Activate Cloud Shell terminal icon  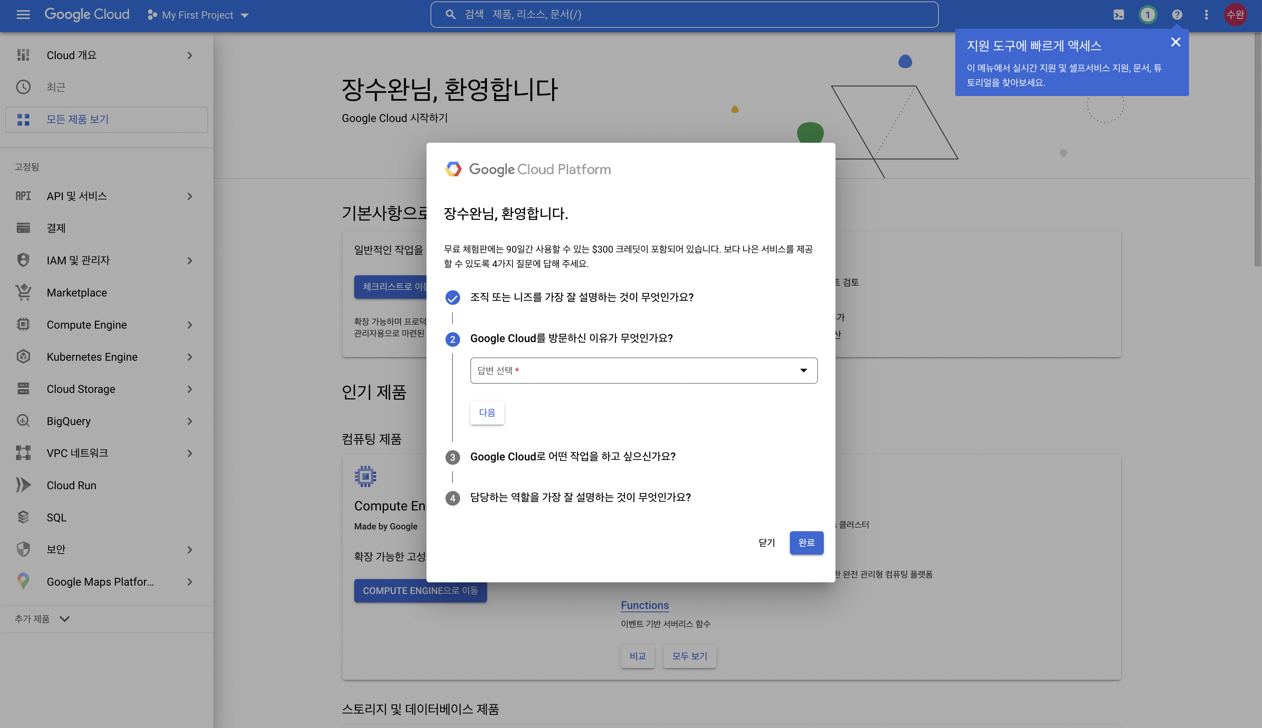(1118, 15)
